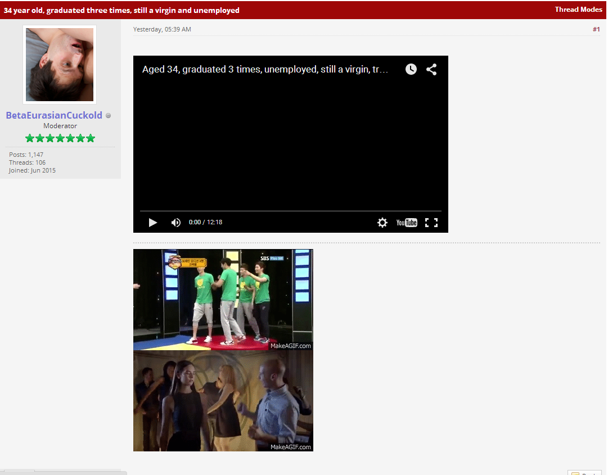Open video title 'Aged 34, graduated 3 times' link

tap(265, 69)
